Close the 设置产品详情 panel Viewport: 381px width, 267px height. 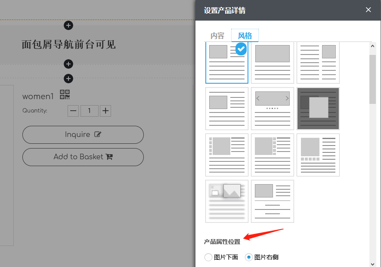(x=369, y=9)
